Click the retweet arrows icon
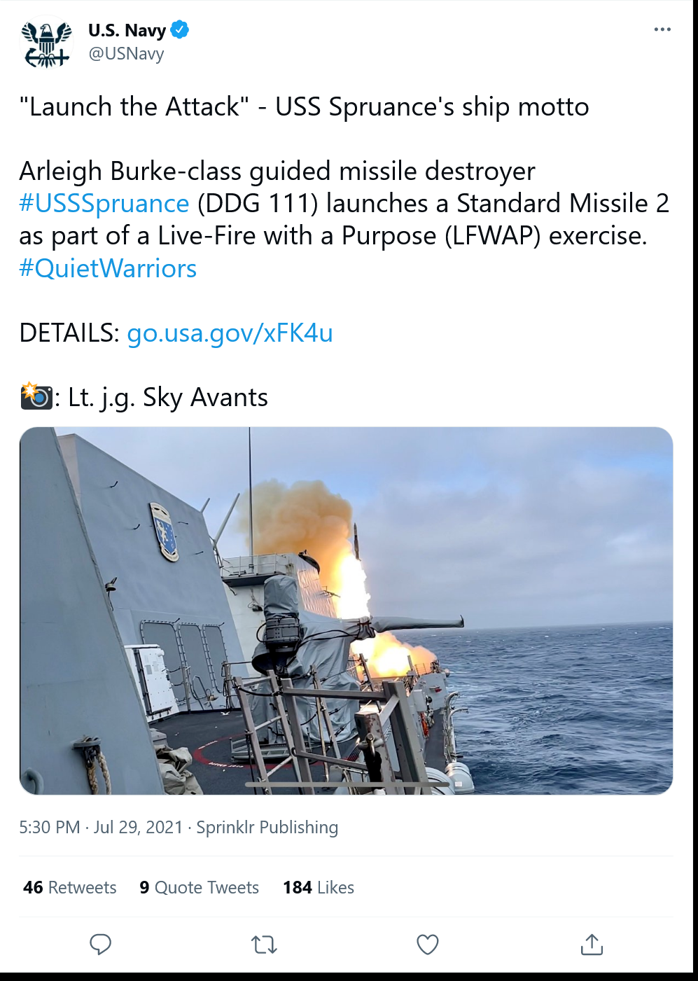The width and height of the screenshot is (698, 981). 264,945
